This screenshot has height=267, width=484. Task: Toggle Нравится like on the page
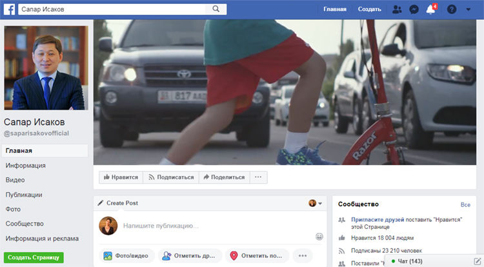tap(121, 177)
